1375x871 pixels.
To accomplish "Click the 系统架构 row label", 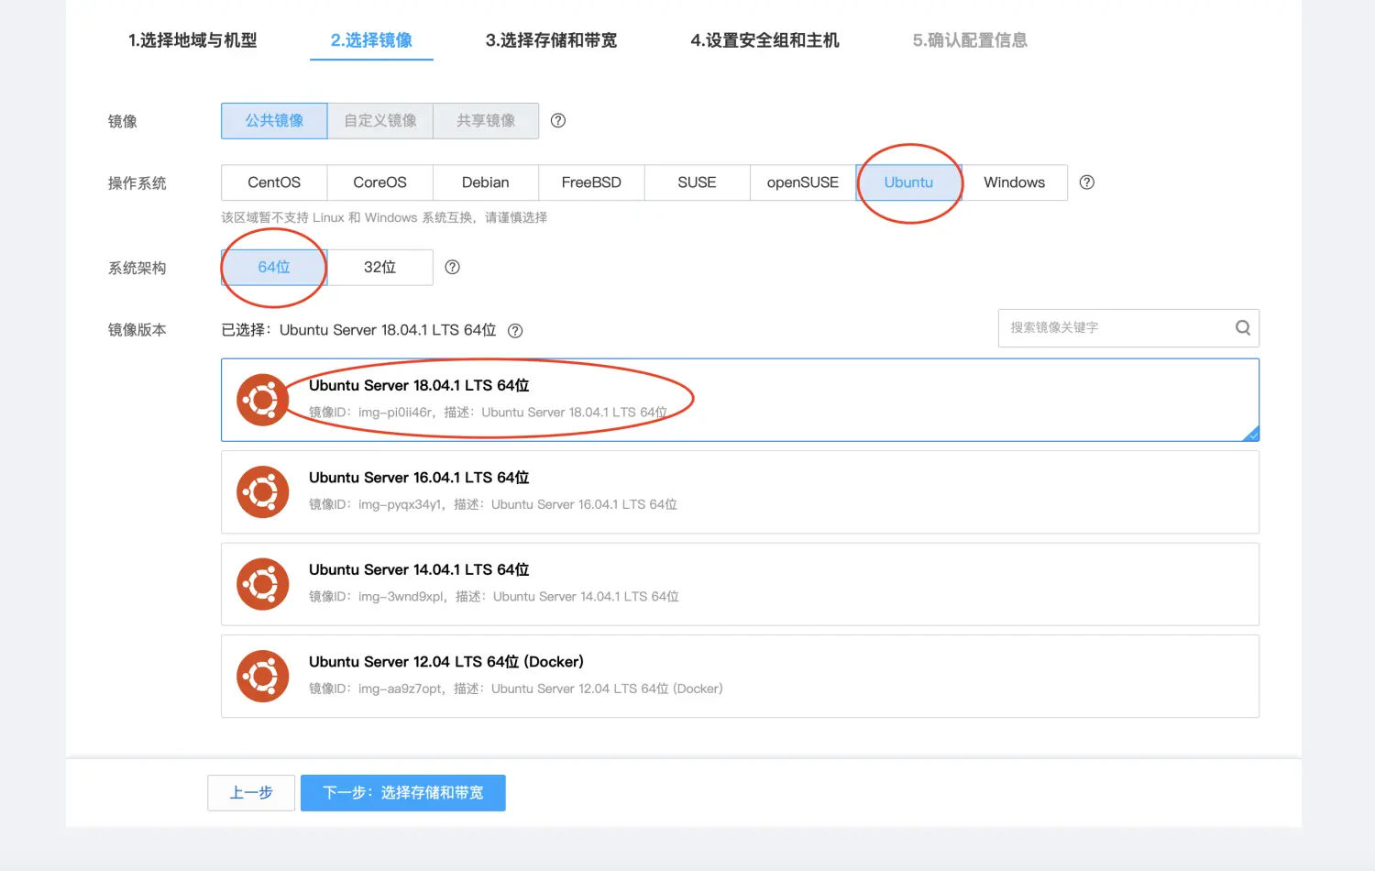I will point(137,268).
